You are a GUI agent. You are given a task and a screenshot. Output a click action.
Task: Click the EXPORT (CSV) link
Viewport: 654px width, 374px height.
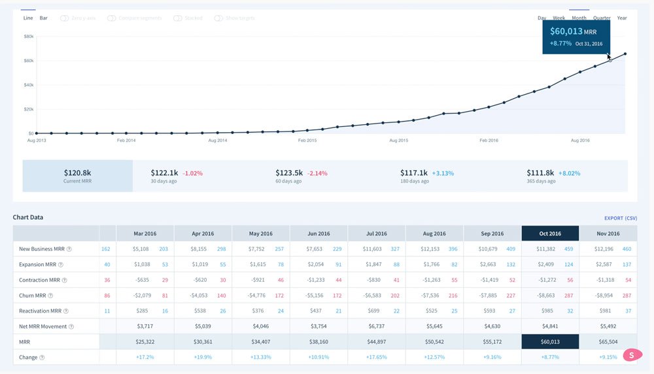click(621, 218)
